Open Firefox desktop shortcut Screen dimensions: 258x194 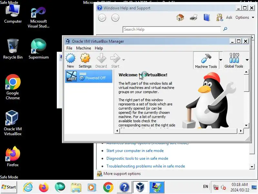click(13, 156)
